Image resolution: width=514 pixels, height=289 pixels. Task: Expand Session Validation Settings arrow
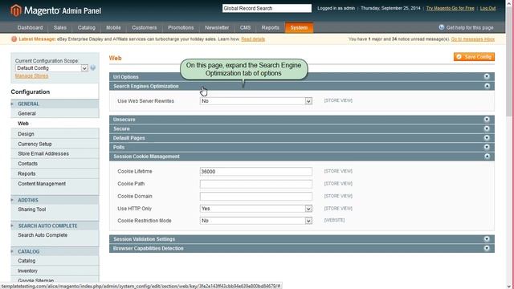pos(487,239)
